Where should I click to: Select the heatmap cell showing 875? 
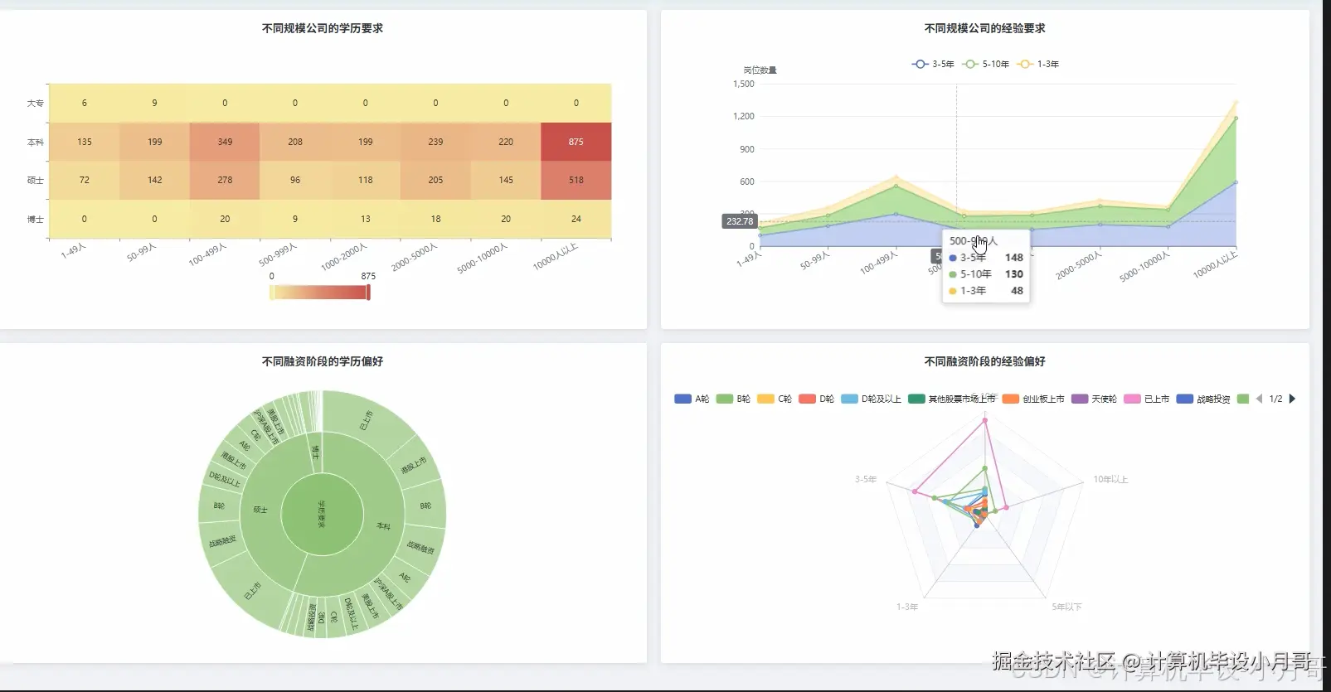[576, 142]
